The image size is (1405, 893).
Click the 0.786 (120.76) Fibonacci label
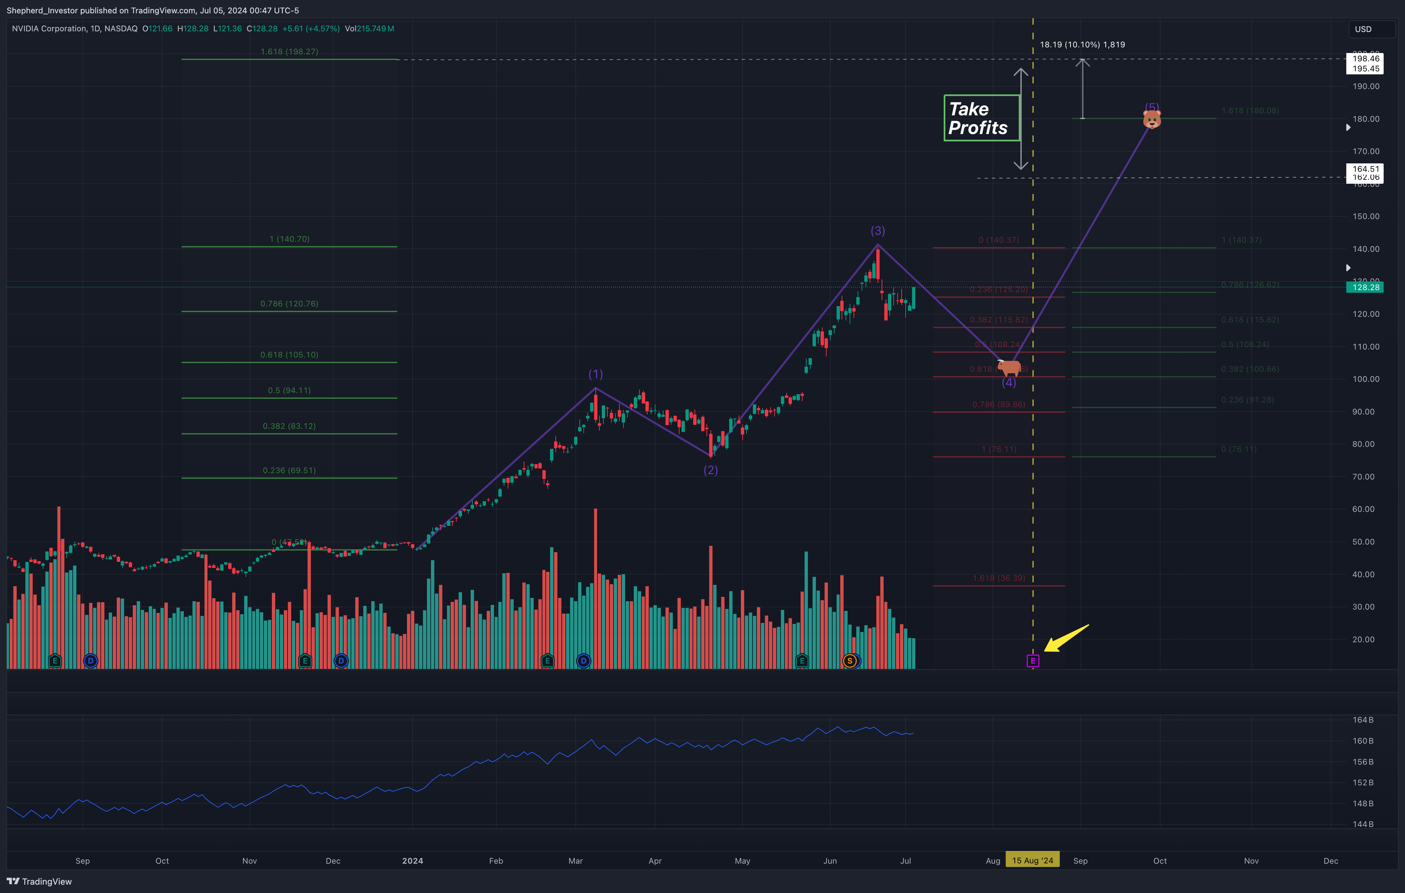coord(290,304)
